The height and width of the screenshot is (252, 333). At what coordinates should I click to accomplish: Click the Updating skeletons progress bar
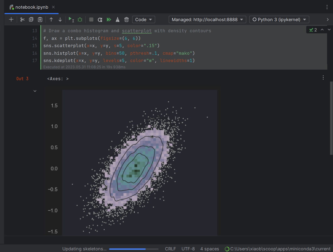pos(134,249)
